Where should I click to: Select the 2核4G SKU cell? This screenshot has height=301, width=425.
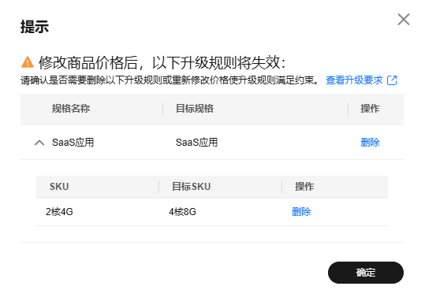(x=59, y=212)
